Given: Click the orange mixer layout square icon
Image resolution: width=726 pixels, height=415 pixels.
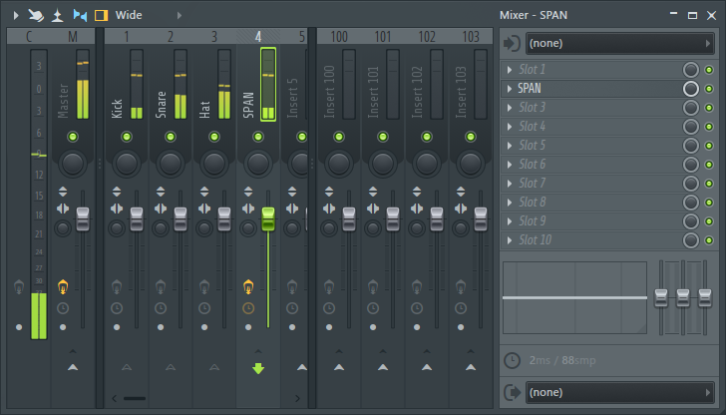Looking at the screenshot, I should coord(101,15).
